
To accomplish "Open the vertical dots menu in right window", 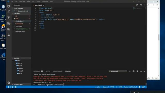I will (153, 5).
